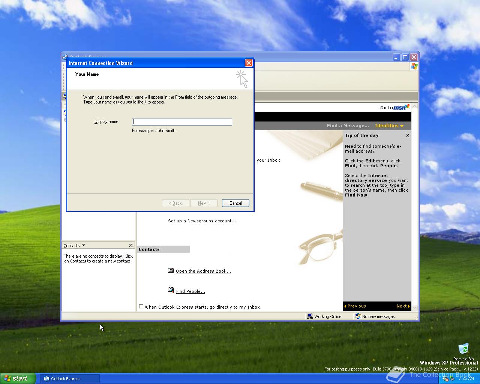Click the Find People link
The image size is (480, 384).
(x=190, y=292)
